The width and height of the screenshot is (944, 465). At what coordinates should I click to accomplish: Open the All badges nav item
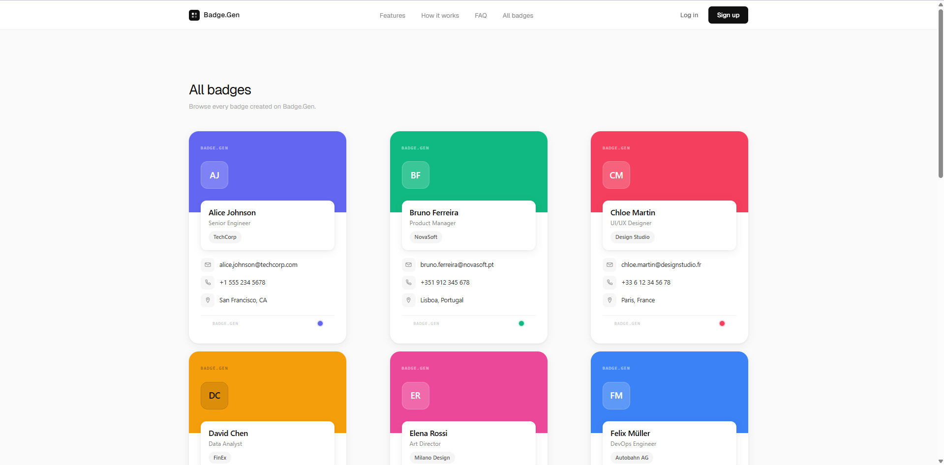coord(518,16)
